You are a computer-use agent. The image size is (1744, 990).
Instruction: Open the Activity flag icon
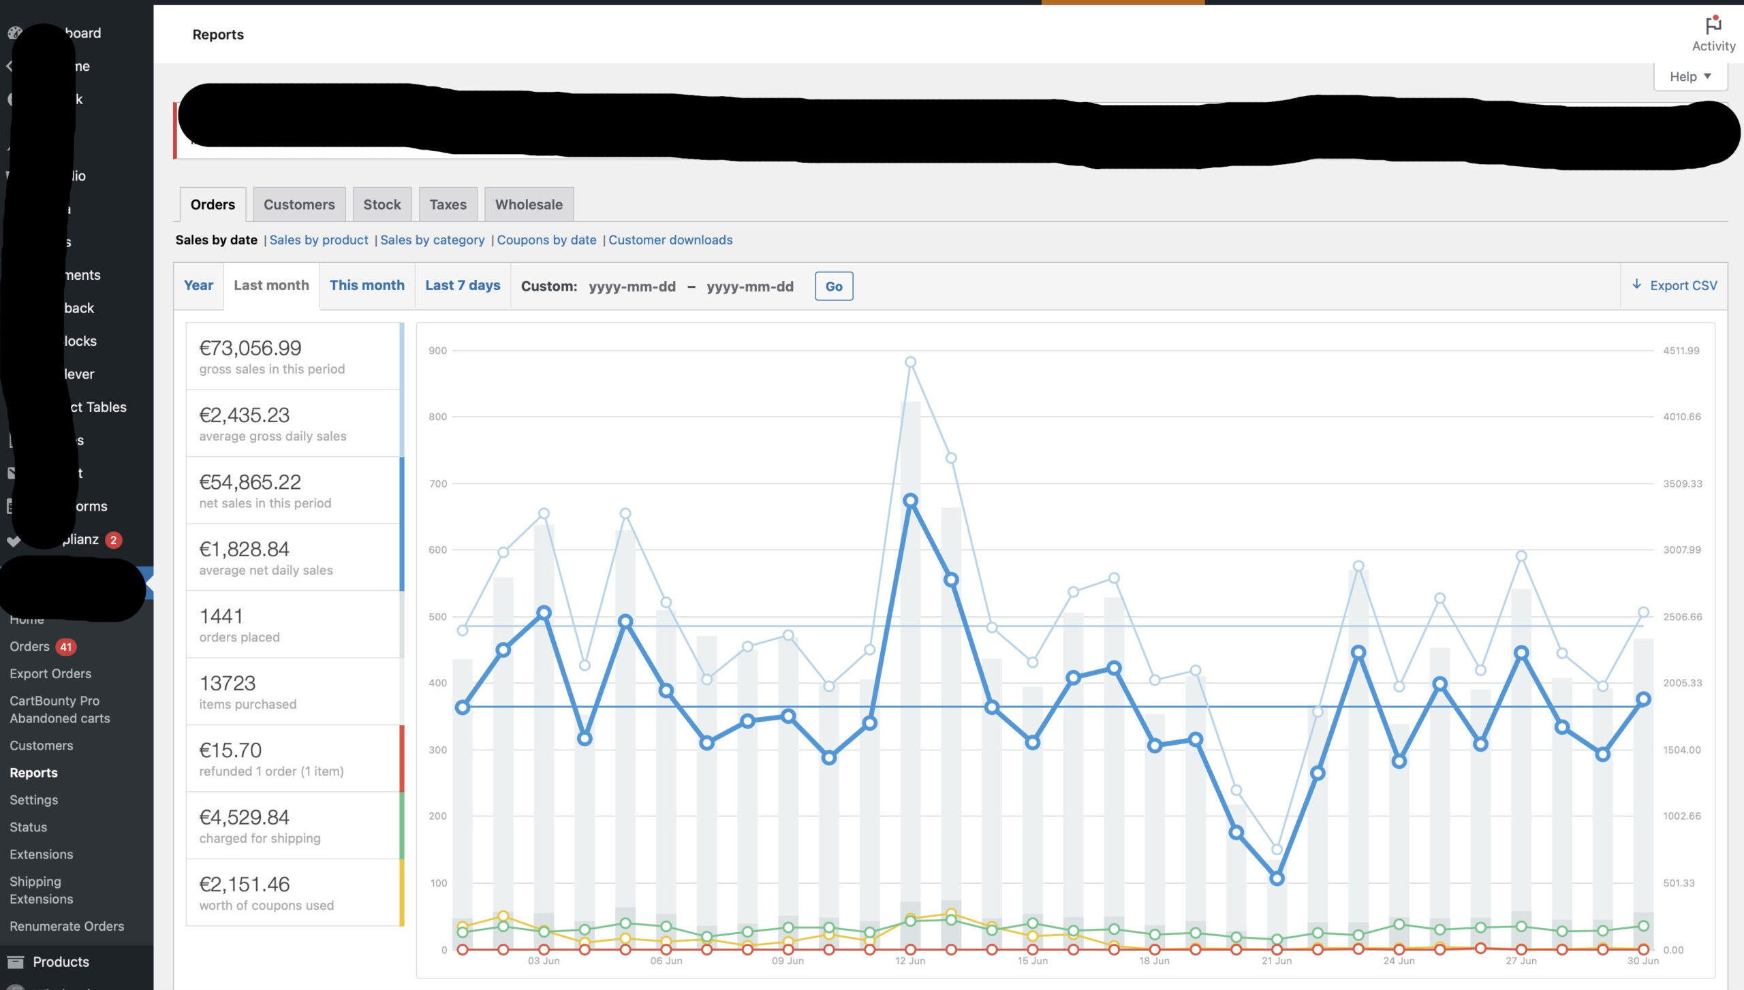click(x=1713, y=25)
